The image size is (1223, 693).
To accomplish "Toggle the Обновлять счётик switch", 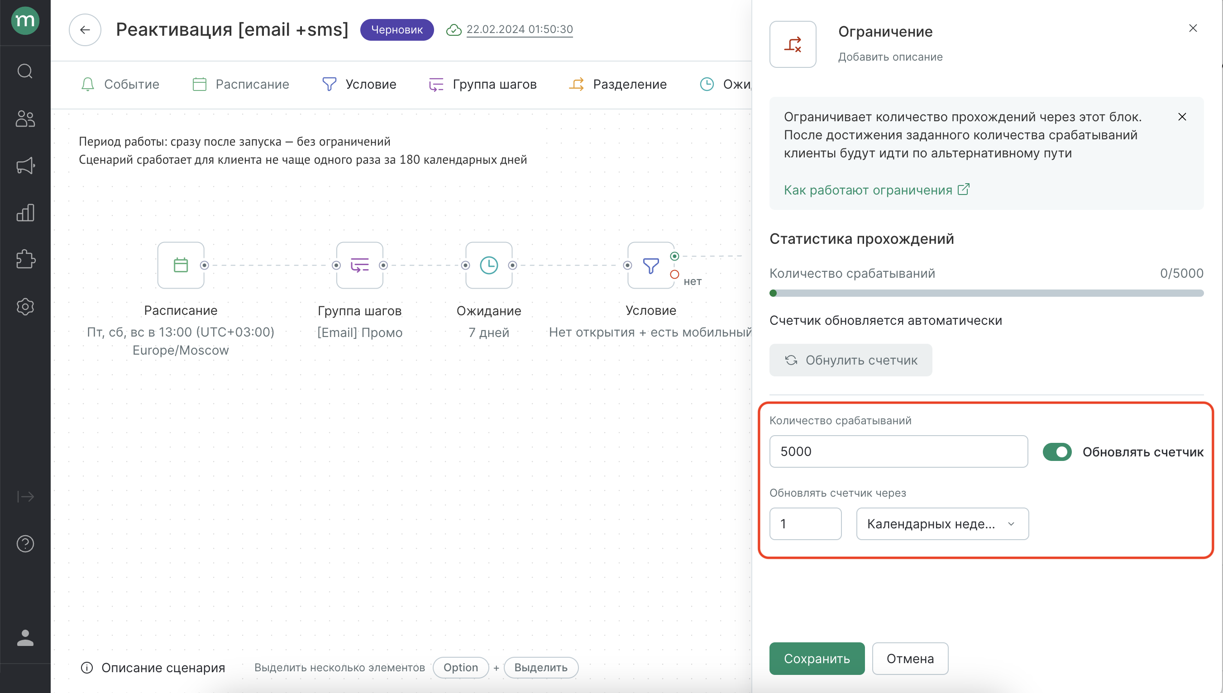I will click(1057, 451).
